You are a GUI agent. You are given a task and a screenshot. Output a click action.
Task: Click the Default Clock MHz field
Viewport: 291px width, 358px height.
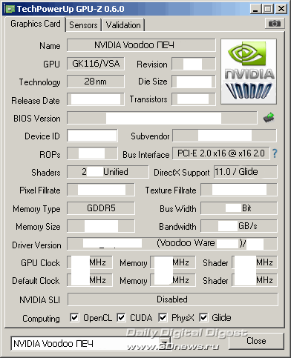click(90, 280)
